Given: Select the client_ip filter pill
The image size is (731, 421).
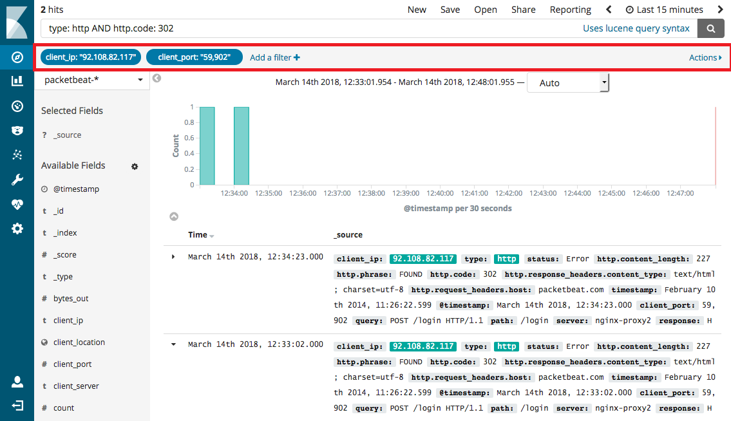Looking at the screenshot, I should point(91,57).
